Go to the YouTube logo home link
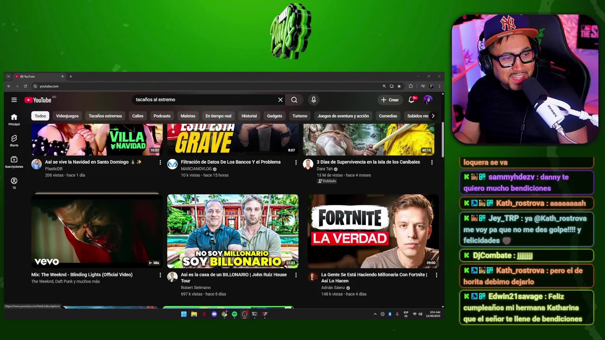This screenshot has height=340, width=605. click(38, 100)
